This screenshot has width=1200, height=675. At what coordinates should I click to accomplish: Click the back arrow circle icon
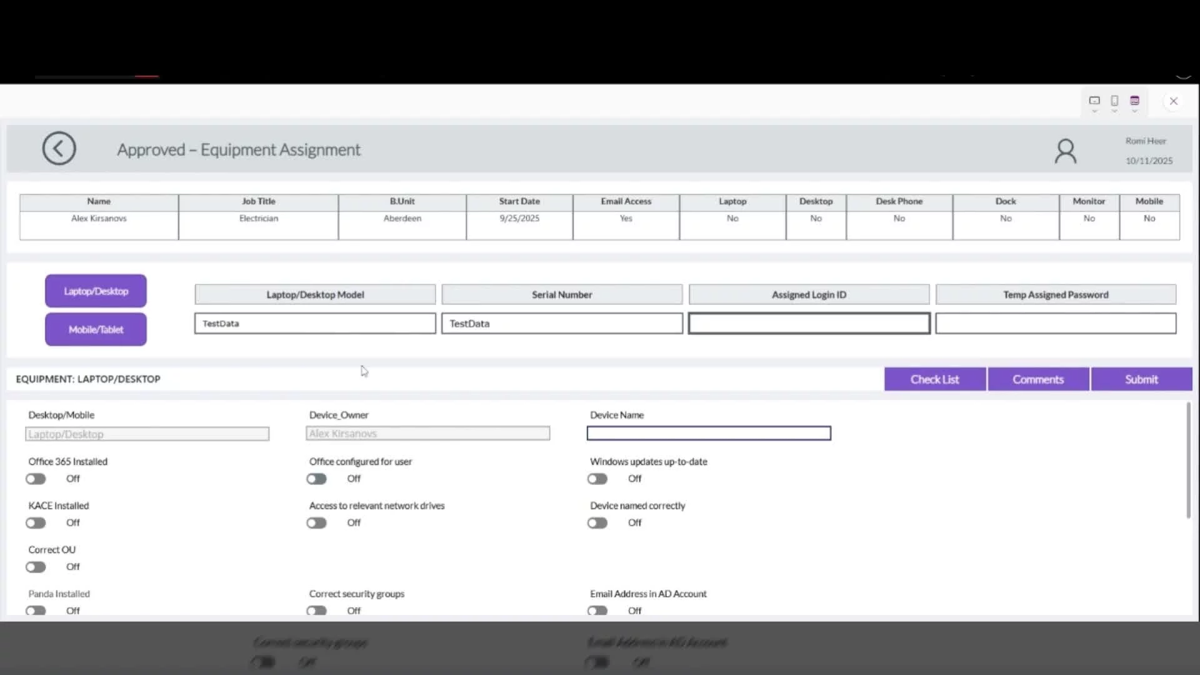click(x=59, y=149)
